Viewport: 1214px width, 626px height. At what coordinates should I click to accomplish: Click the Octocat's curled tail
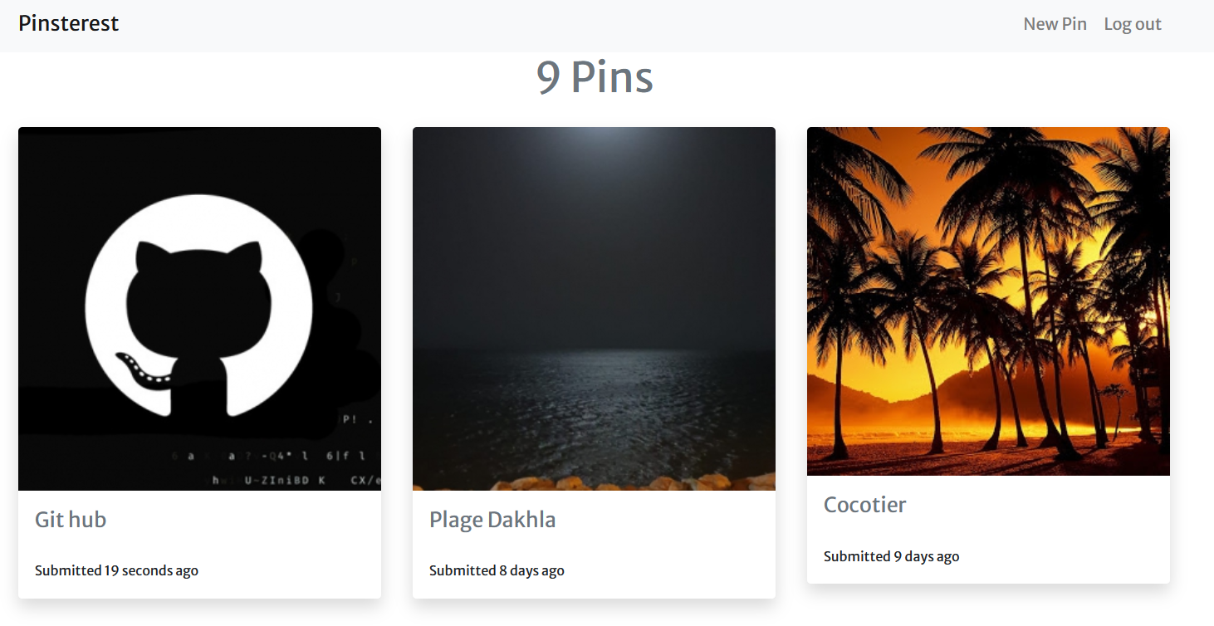click(137, 368)
